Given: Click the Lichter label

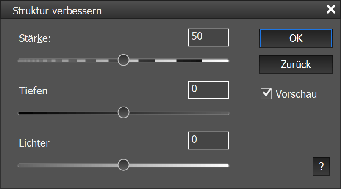Looking at the screenshot, I should [34, 143].
